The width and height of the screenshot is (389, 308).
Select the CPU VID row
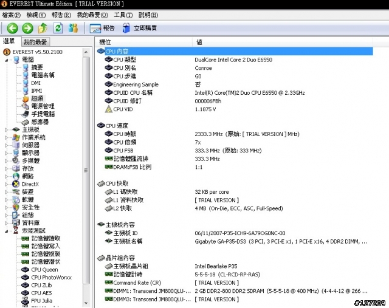coord(235,109)
